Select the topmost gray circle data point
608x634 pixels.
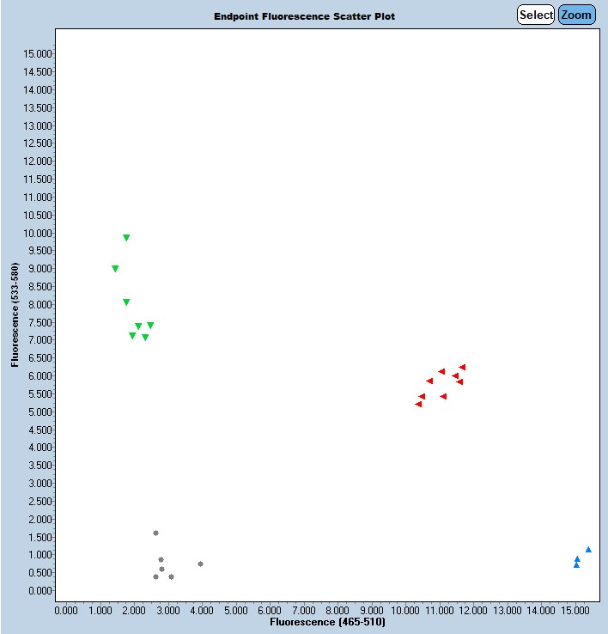coord(155,533)
